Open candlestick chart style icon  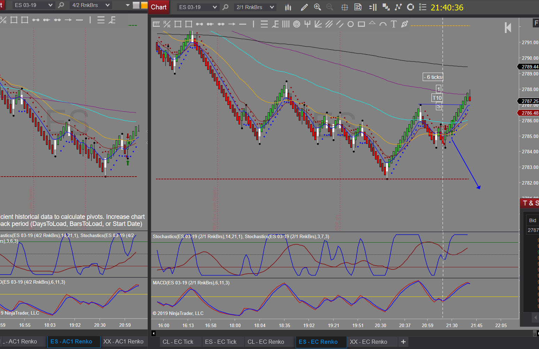288,7
